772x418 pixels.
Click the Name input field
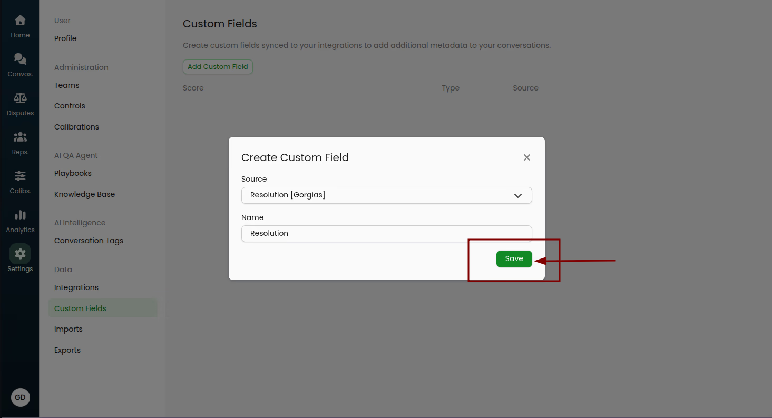pyautogui.click(x=386, y=234)
